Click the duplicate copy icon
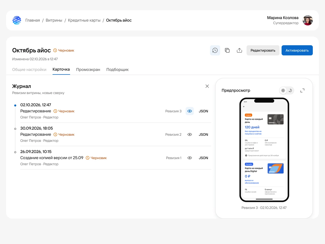This screenshot has width=325, height=244. pyautogui.click(x=227, y=50)
